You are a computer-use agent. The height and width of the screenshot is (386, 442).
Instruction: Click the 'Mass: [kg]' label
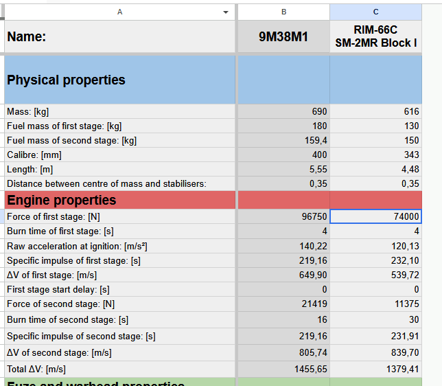(28, 111)
